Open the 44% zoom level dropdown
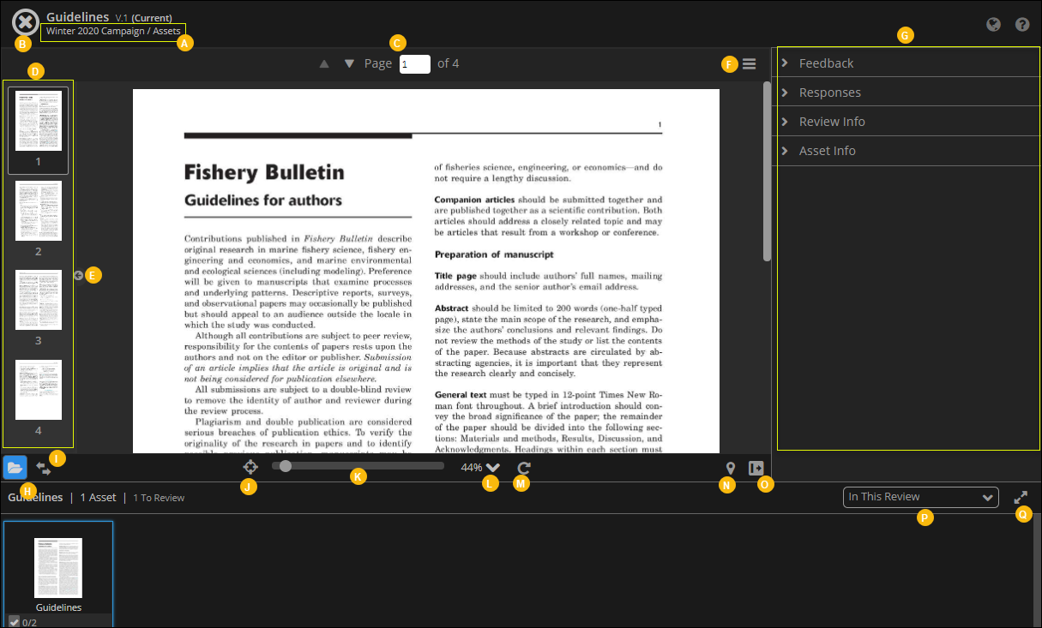This screenshot has height=628, width=1042. 492,468
